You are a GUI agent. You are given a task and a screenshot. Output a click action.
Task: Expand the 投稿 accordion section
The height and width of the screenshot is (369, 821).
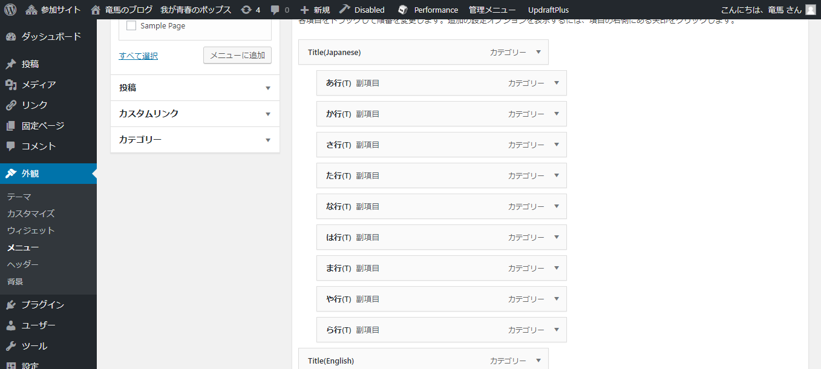pos(195,88)
